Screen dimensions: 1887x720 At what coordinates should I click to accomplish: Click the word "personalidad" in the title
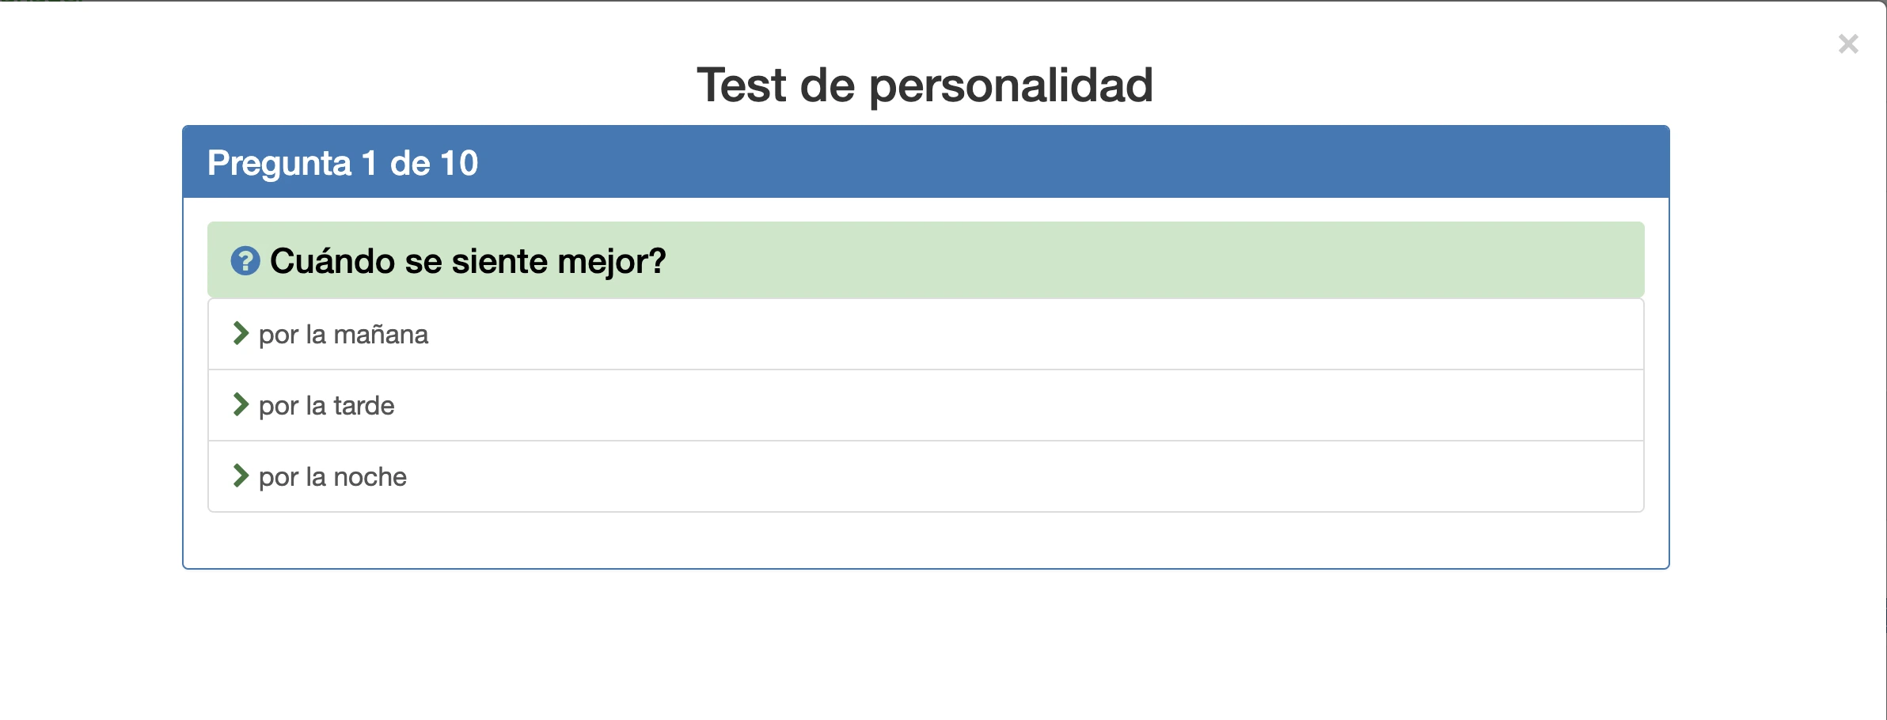pyautogui.click(x=1010, y=85)
